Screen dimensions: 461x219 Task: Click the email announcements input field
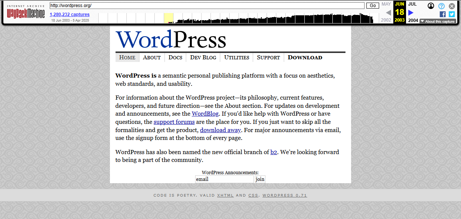tap(224, 179)
